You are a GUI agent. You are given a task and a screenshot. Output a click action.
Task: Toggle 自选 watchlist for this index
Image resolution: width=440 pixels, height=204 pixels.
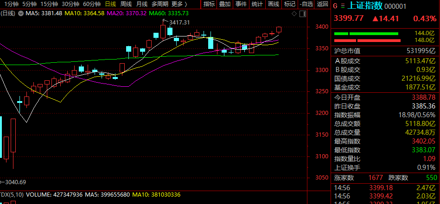tap(305, 4)
